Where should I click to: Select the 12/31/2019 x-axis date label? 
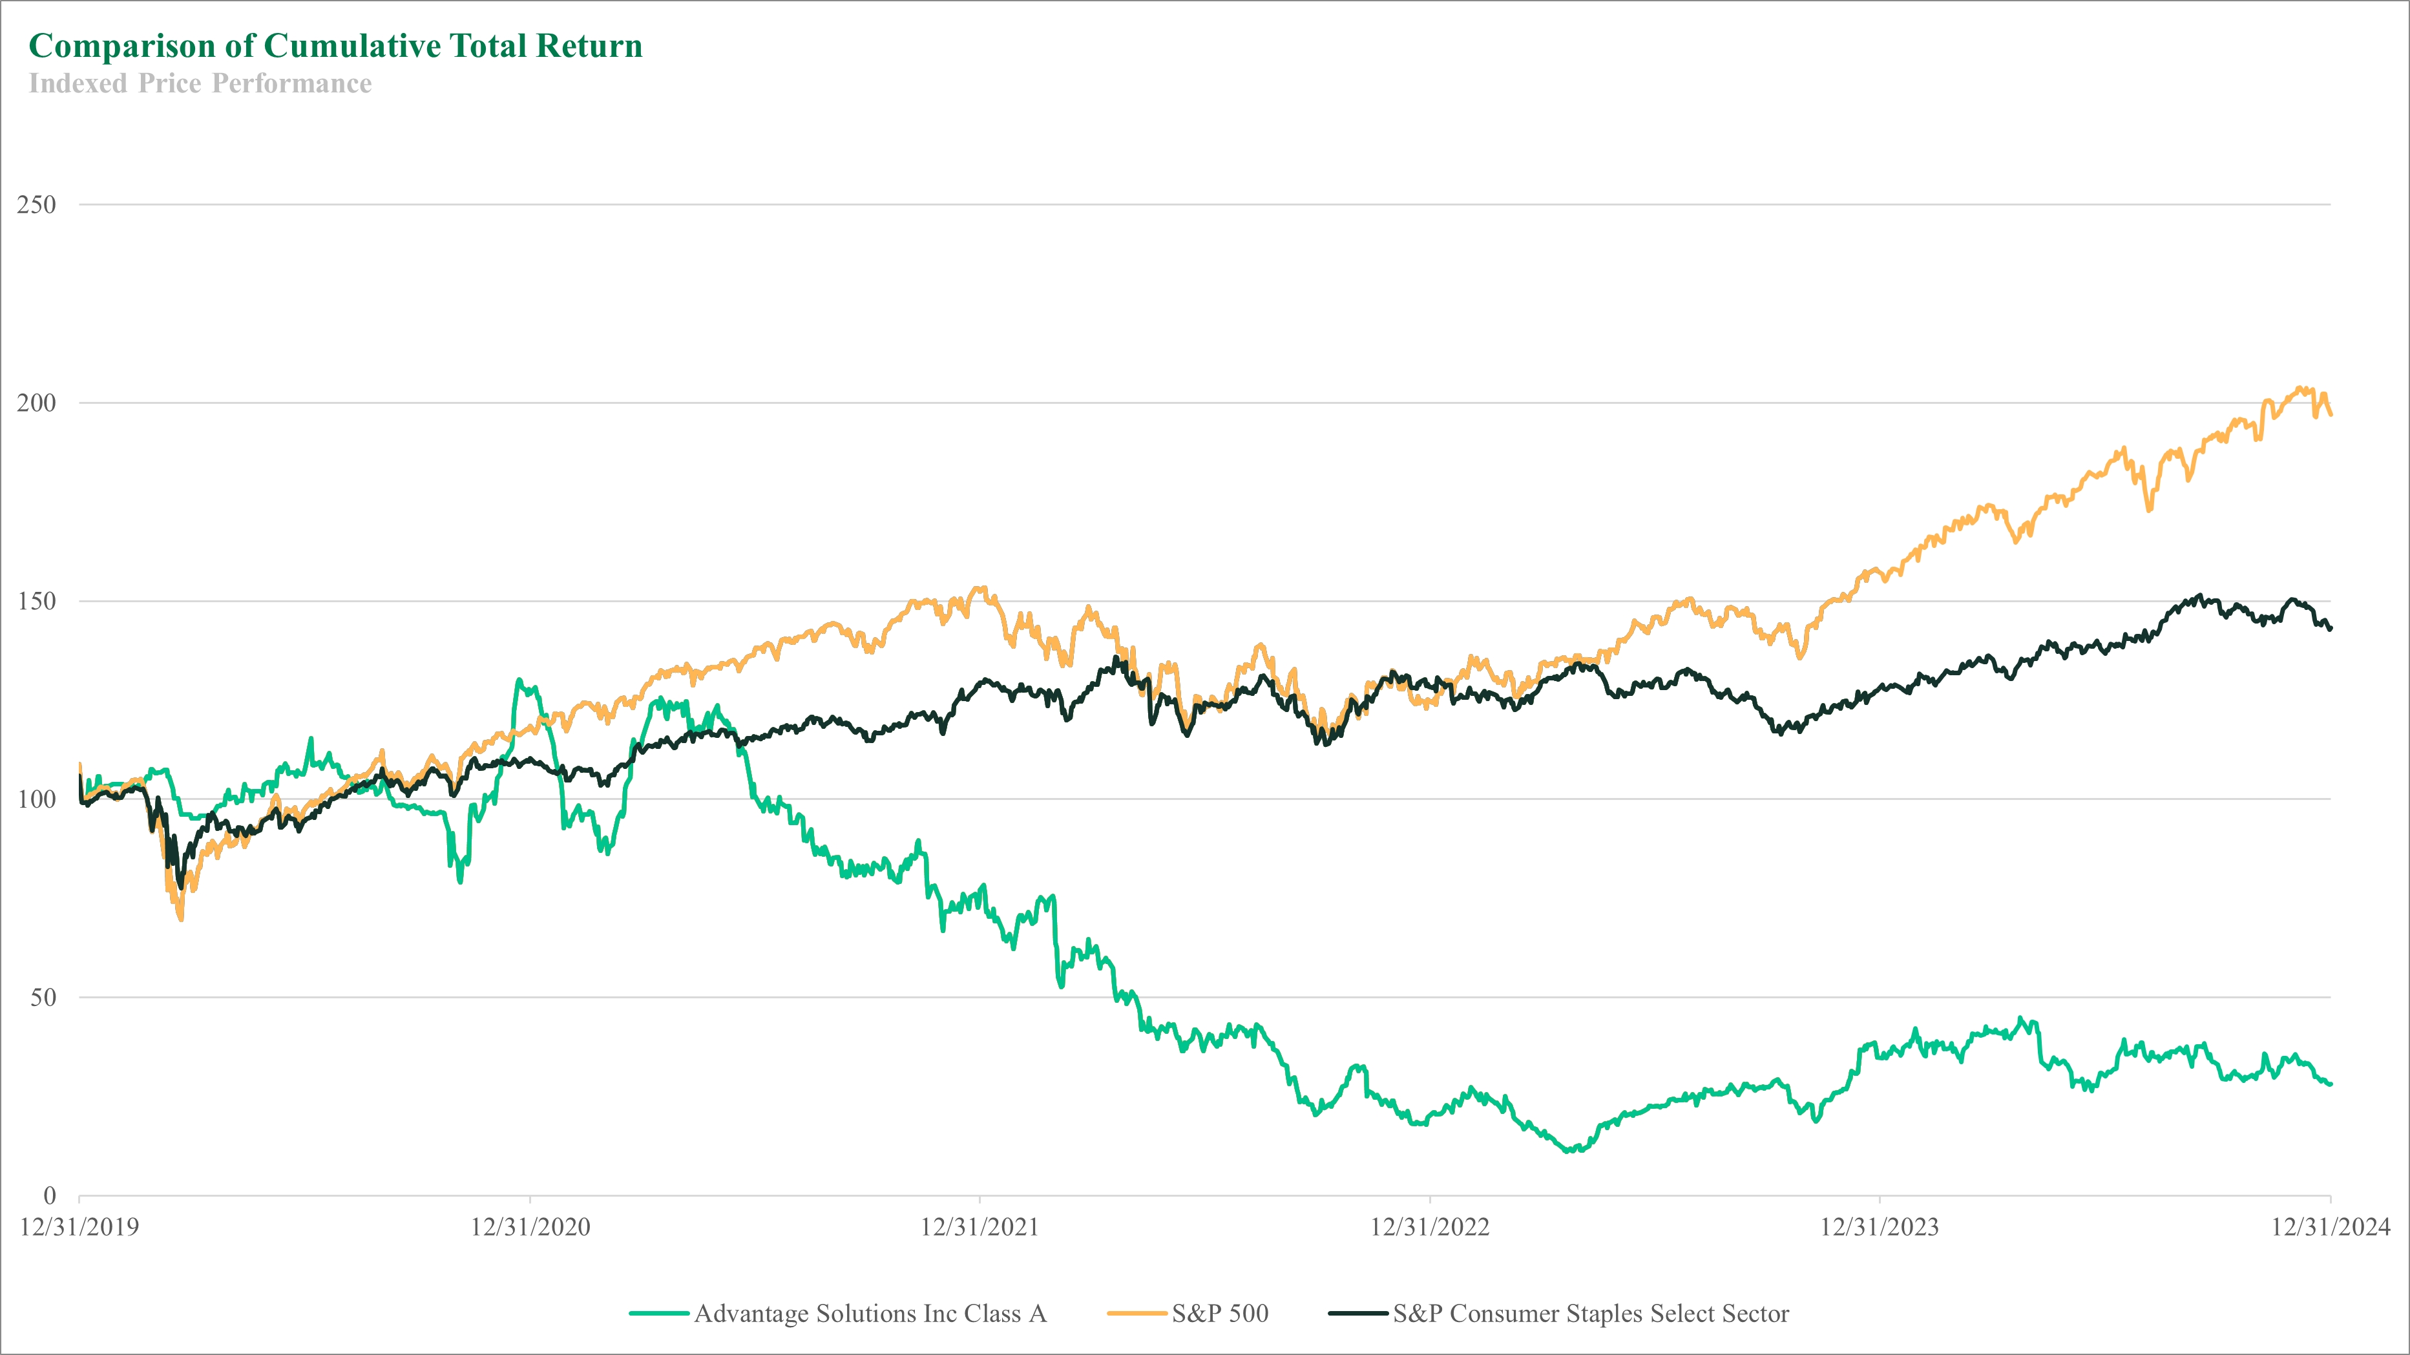tap(79, 1228)
